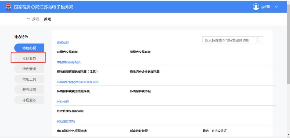The width and height of the screenshot is (290, 138).
Task: Open the 常用工具 tab
Action: (x=29, y=79)
